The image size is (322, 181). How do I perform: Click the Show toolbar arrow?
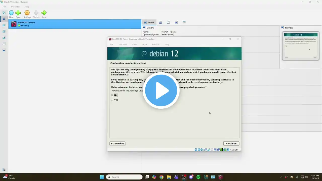pyautogui.click(x=44, y=14)
